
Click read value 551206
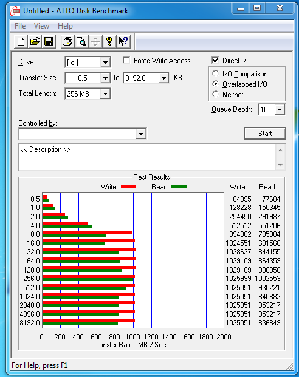pyautogui.click(x=269, y=225)
